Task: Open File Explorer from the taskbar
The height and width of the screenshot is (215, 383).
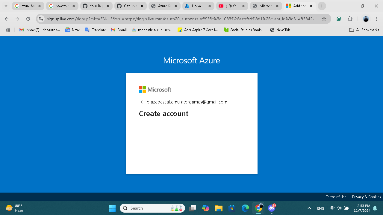Action: [x=219, y=208]
